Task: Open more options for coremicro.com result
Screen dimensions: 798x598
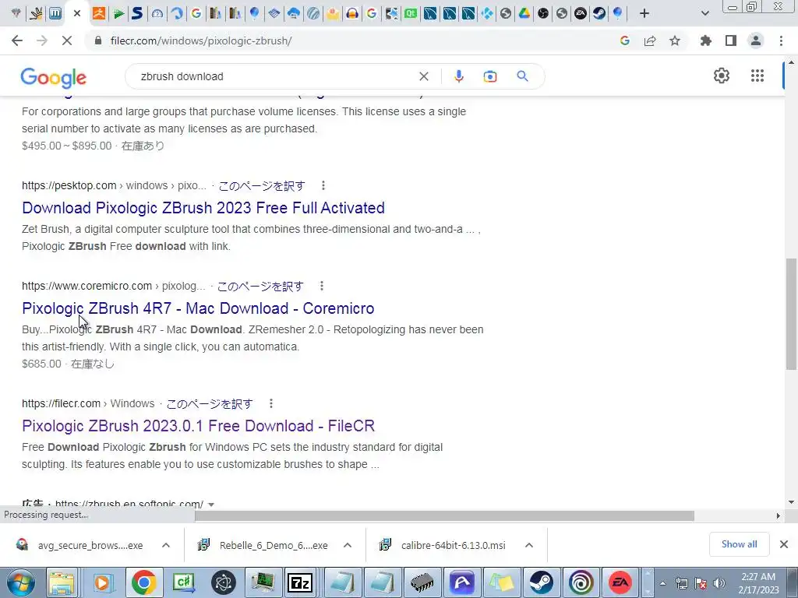Action: [322, 286]
